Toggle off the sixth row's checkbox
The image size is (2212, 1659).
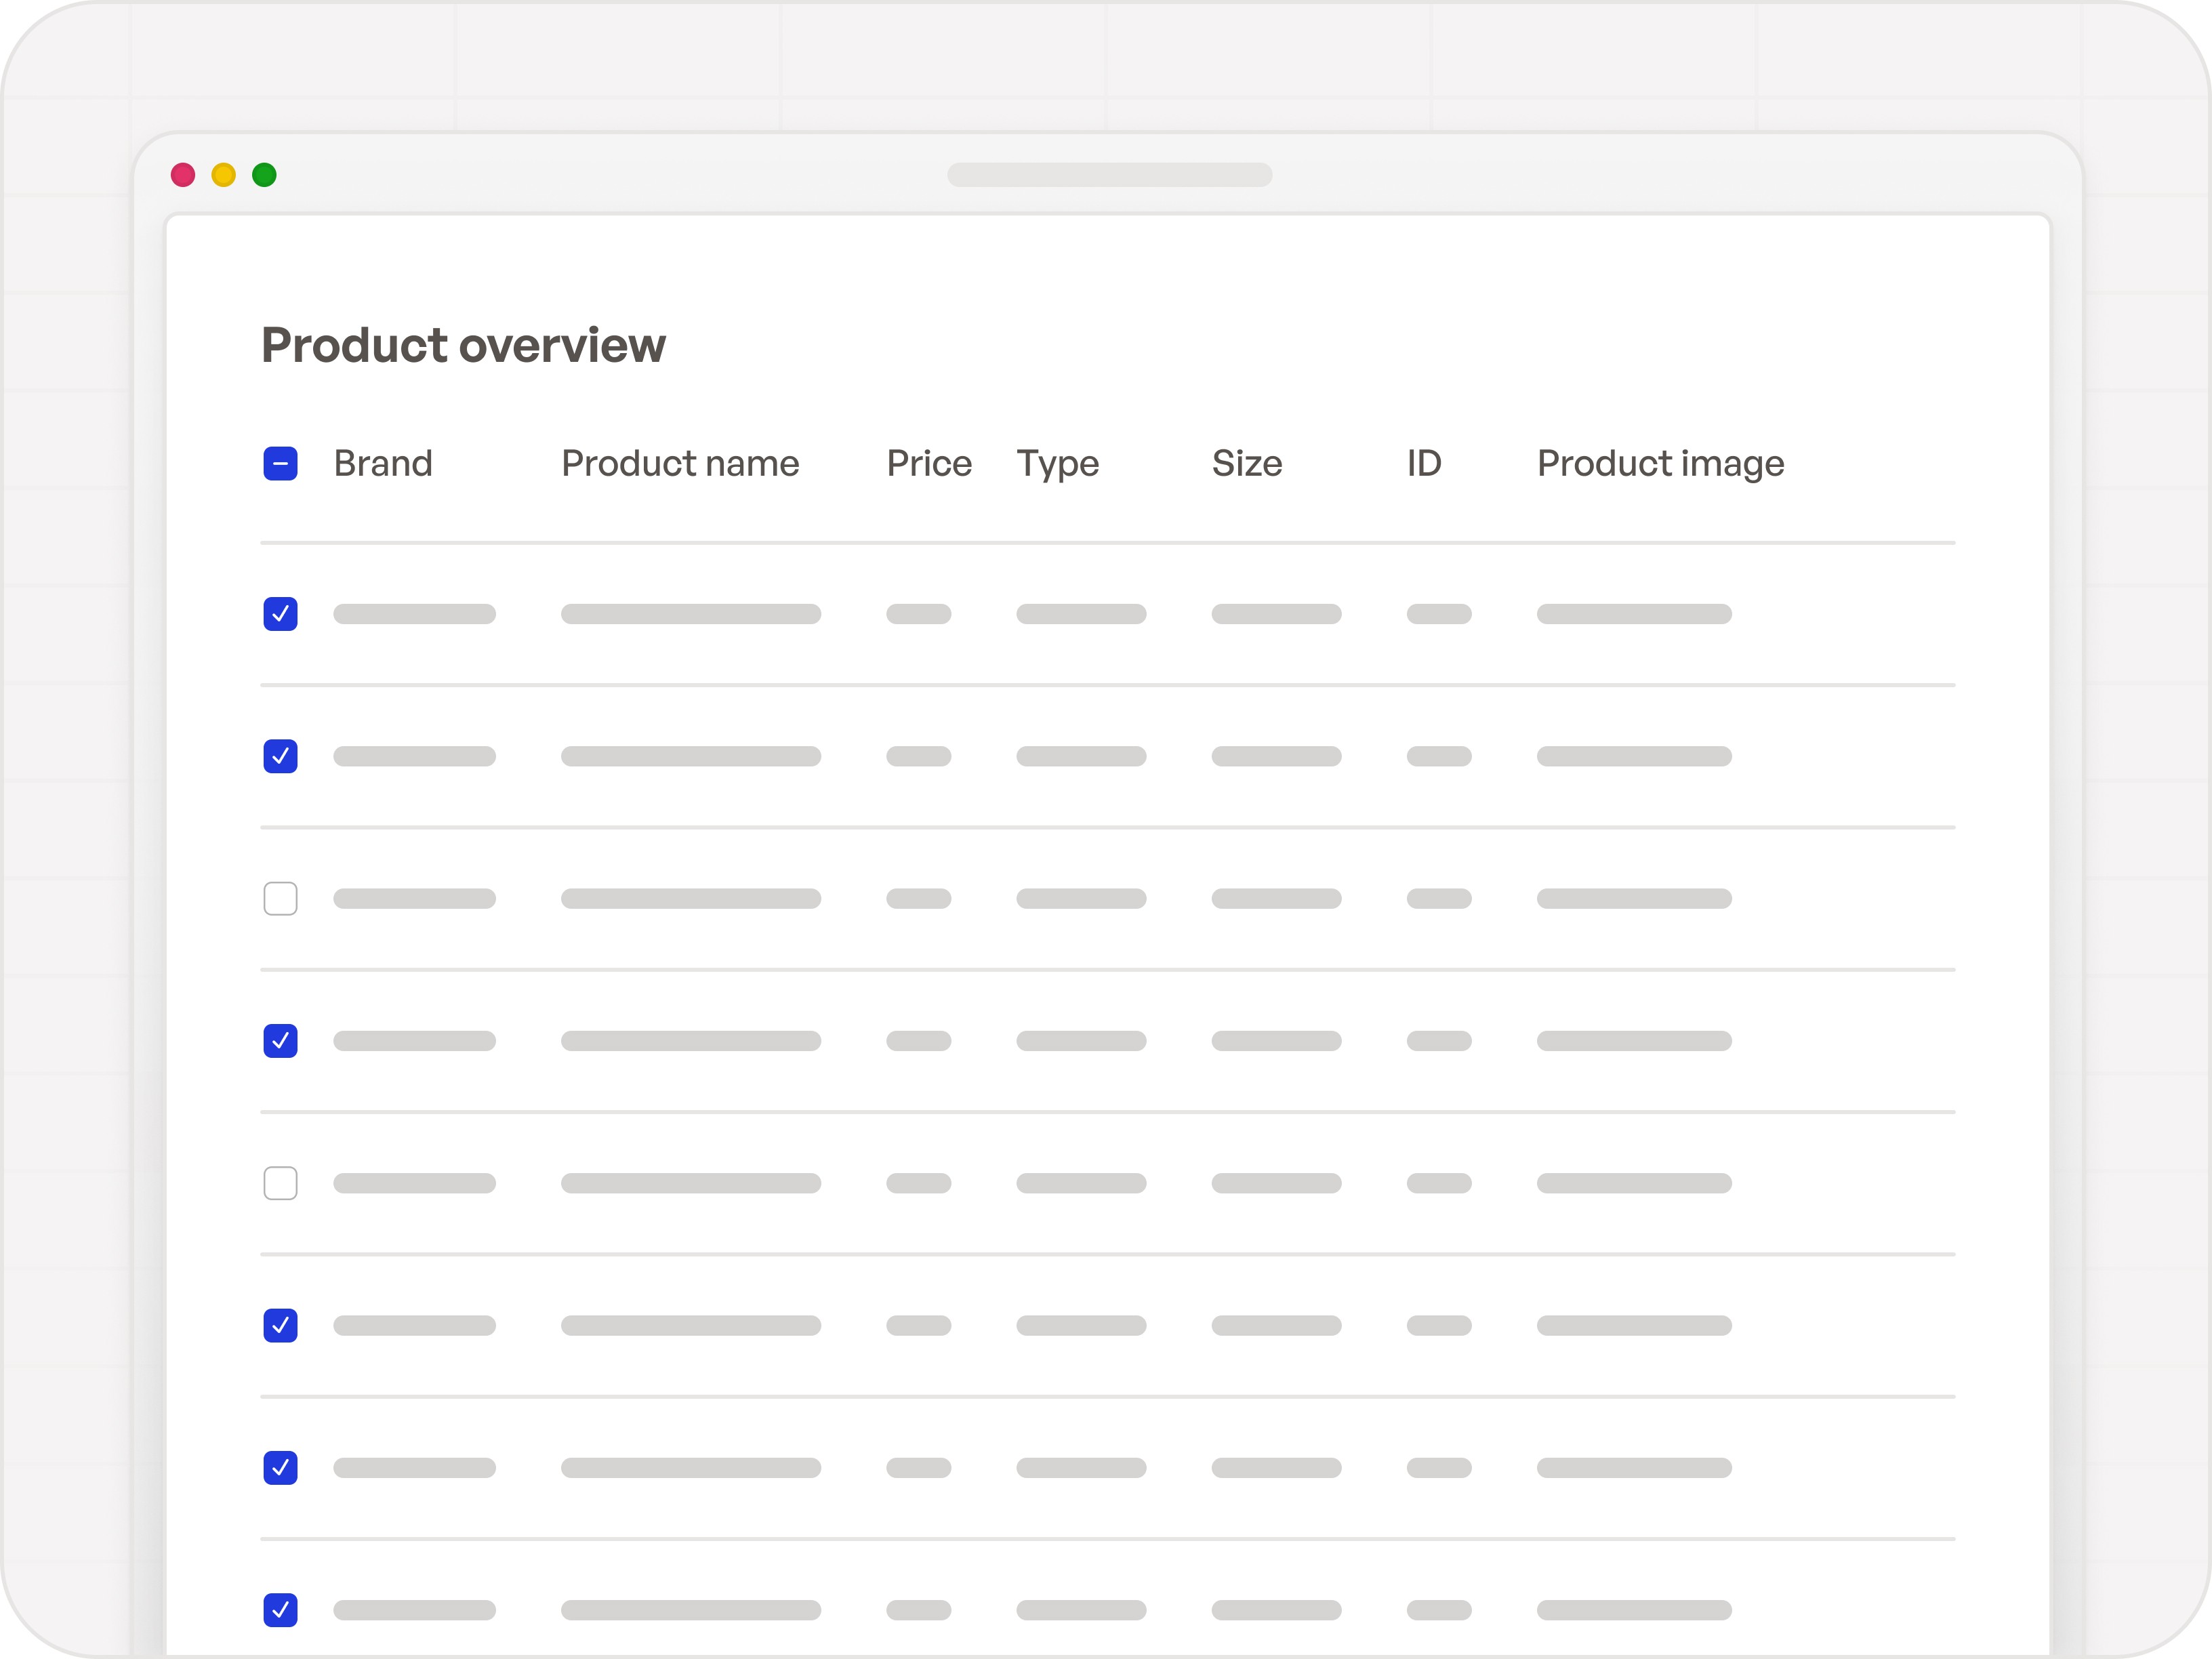pyautogui.click(x=281, y=1325)
